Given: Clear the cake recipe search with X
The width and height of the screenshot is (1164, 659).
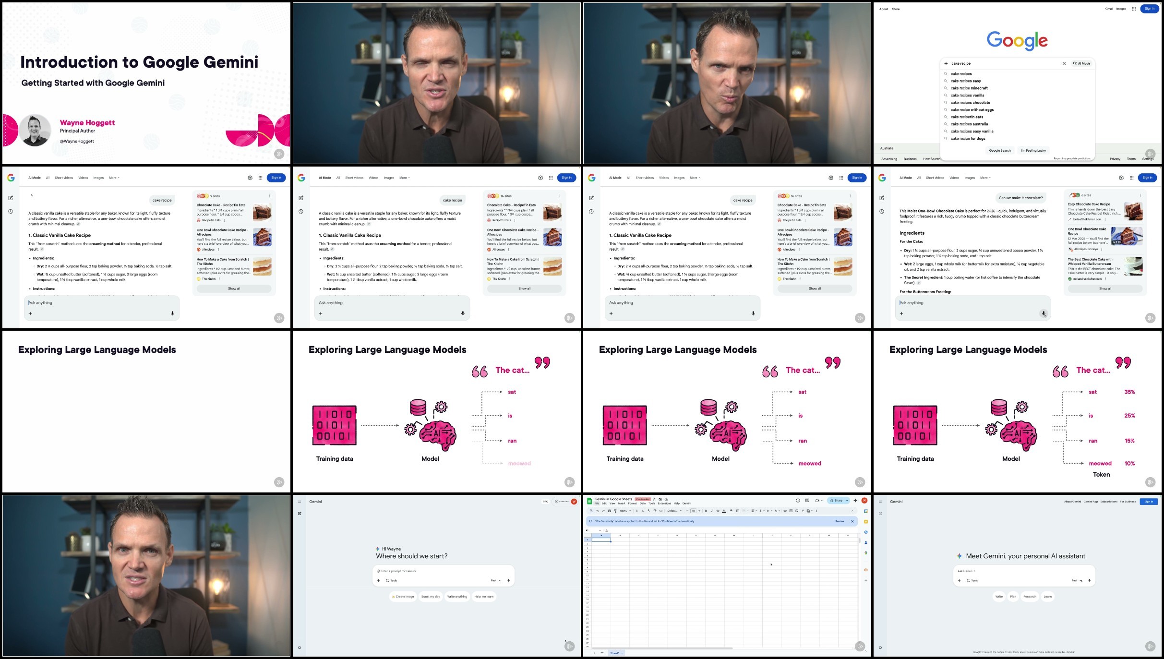Looking at the screenshot, I should point(1064,63).
